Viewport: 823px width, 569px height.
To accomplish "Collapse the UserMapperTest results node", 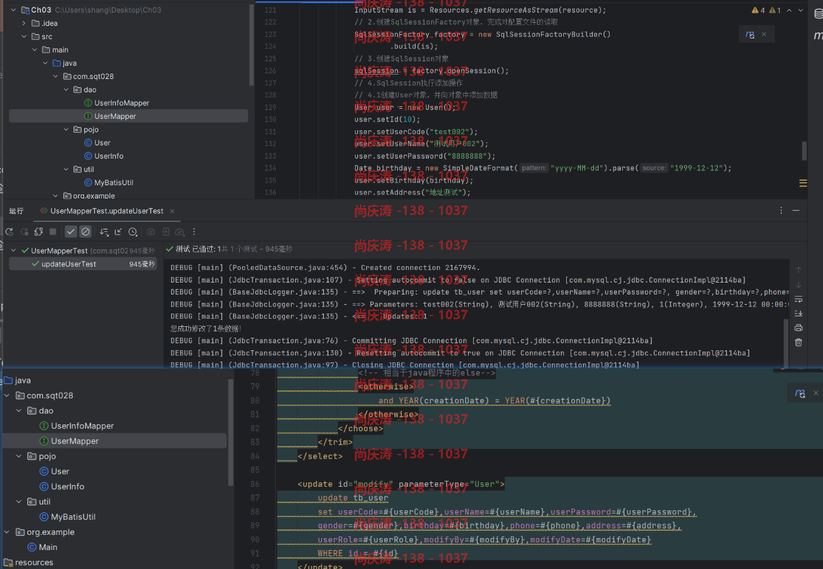I will click(x=14, y=250).
